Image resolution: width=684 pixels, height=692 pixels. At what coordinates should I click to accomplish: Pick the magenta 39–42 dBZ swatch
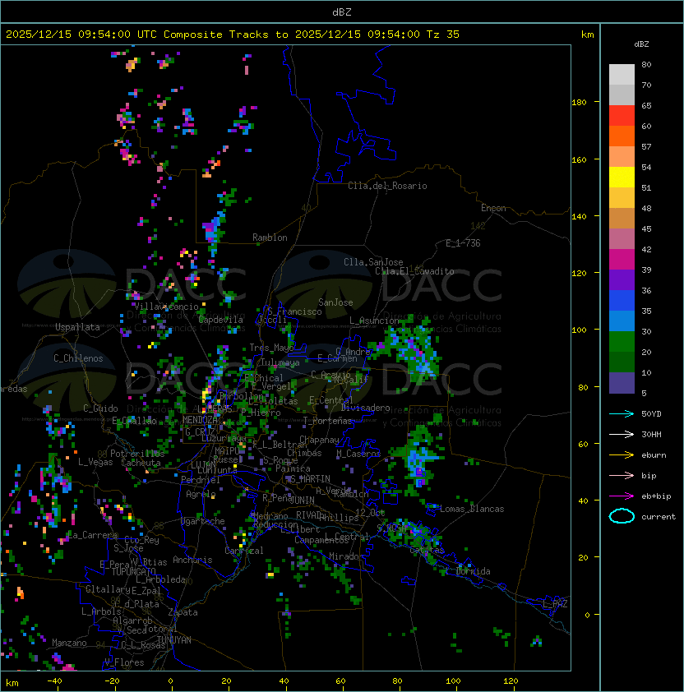(622, 259)
